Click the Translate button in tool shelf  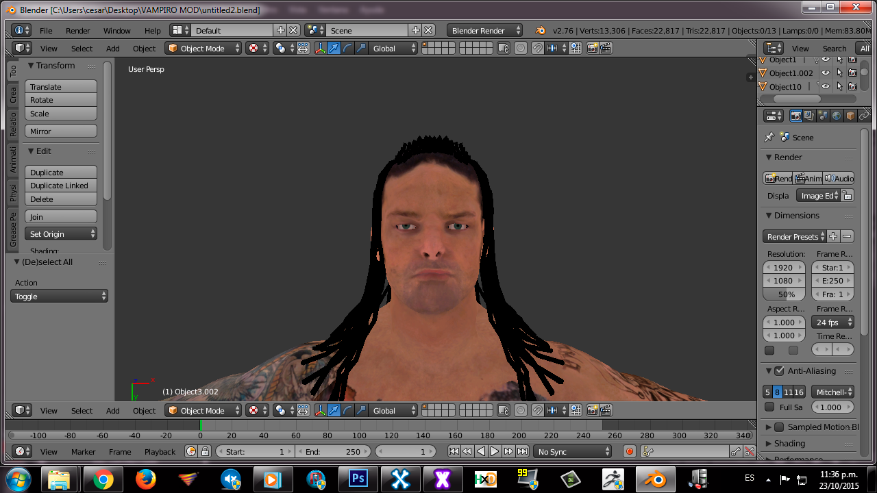click(x=61, y=86)
